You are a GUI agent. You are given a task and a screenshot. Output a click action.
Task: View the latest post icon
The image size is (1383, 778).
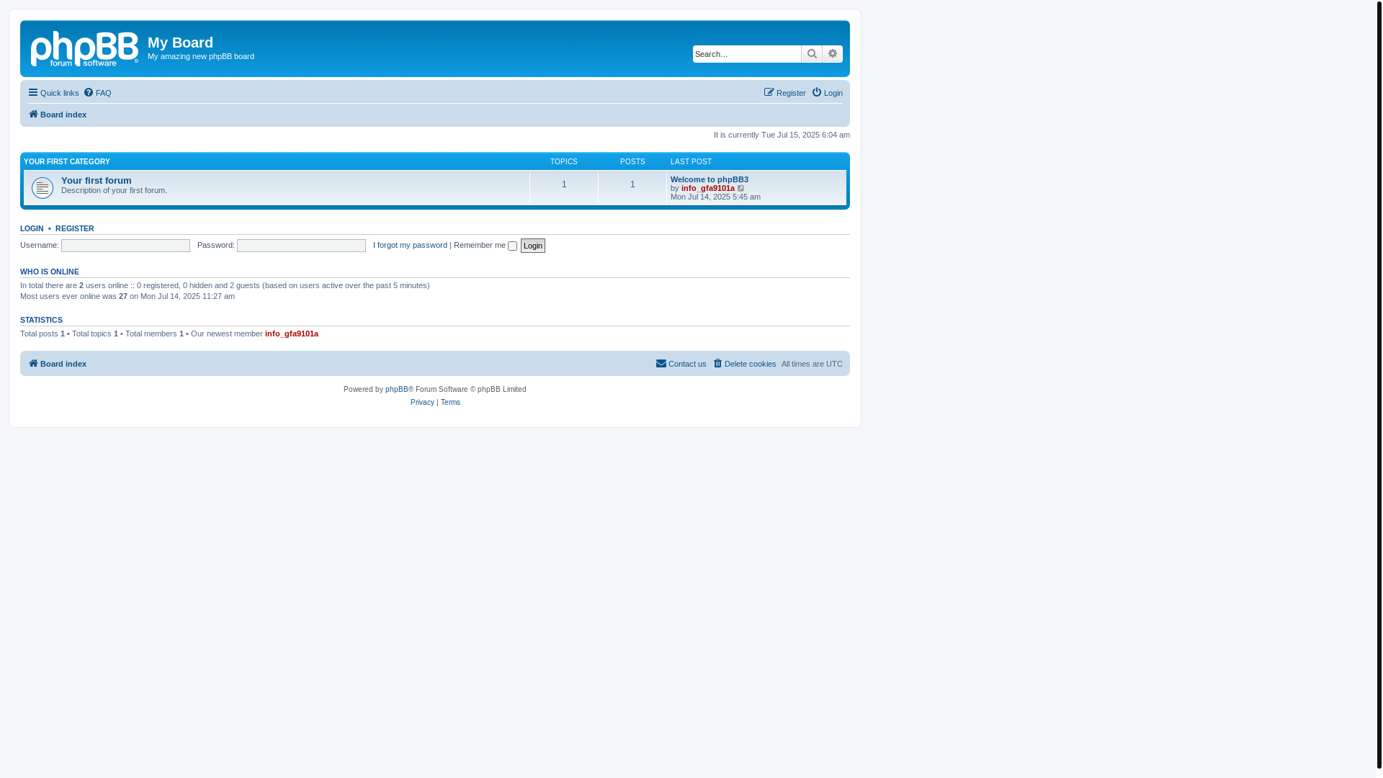[741, 189]
